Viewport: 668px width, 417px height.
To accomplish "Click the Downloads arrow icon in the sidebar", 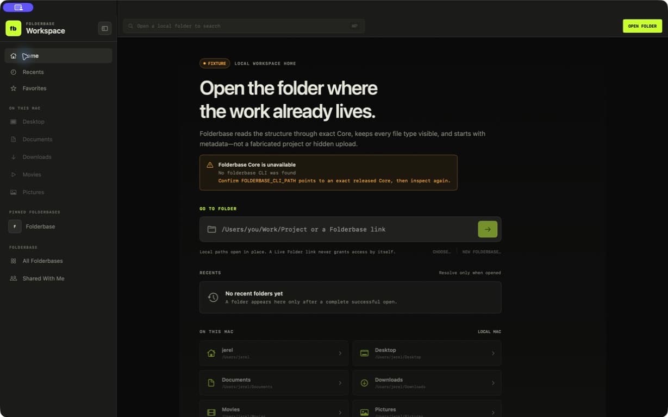I will tap(14, 157).
